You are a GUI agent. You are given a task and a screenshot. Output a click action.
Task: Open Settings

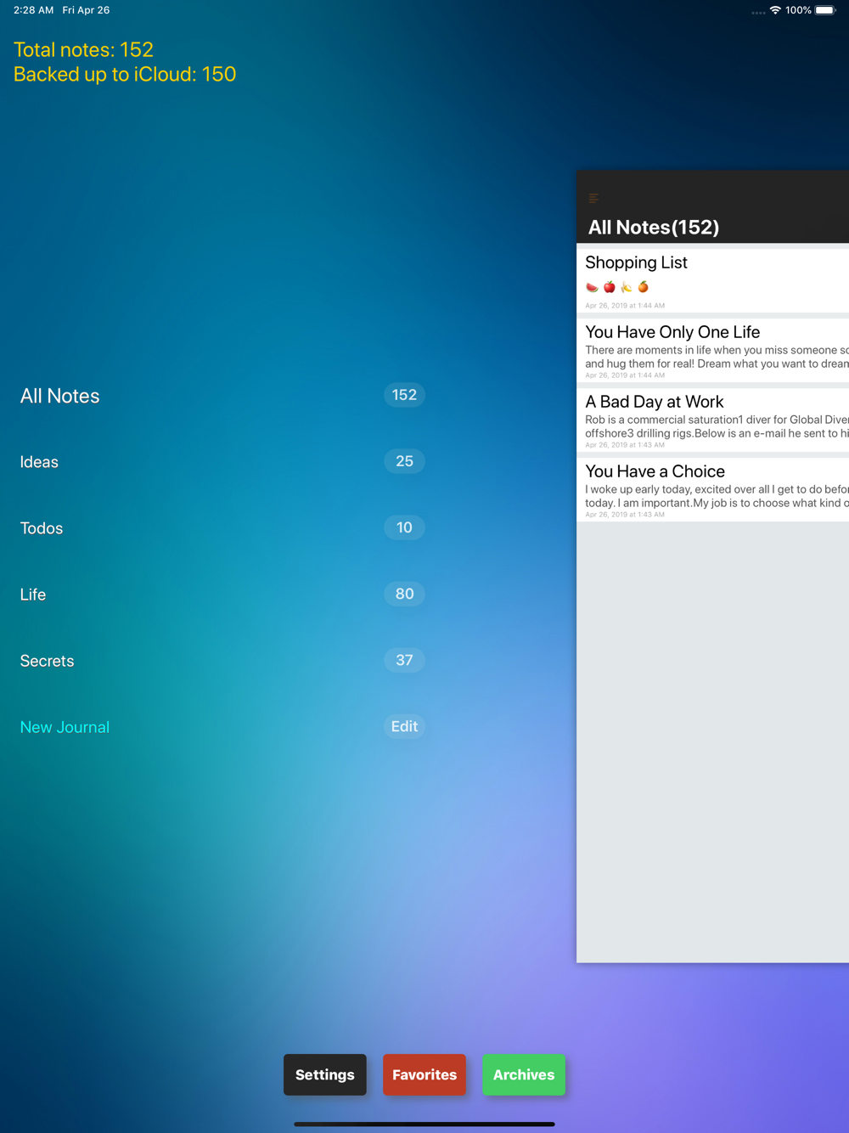point(325,1074)
